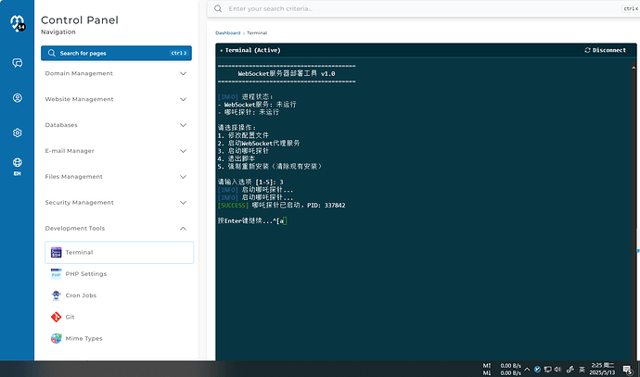Click the volume speaker icon in system tray

[557, 370]
